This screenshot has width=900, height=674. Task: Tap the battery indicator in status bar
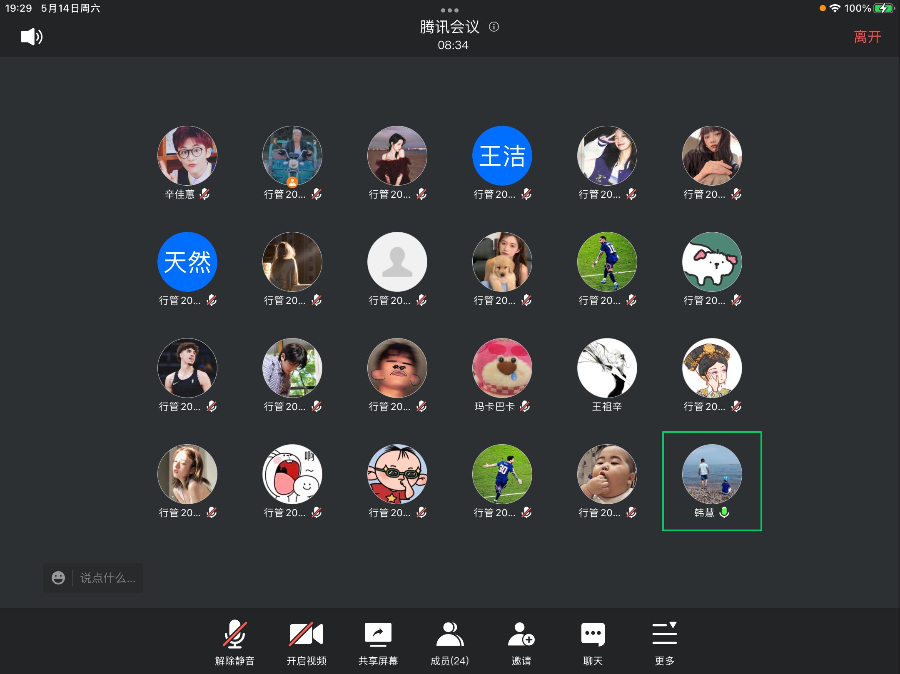(x=884, y=8)
